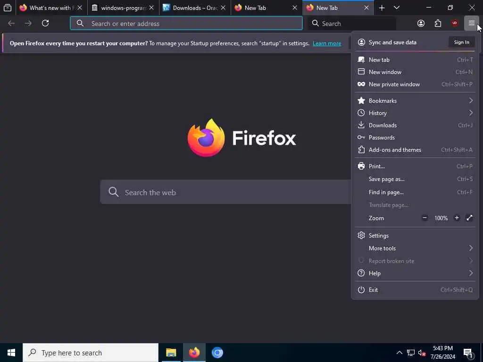Open the muted volume icon in tray
The image size is (483, 362).
point(422,353)
